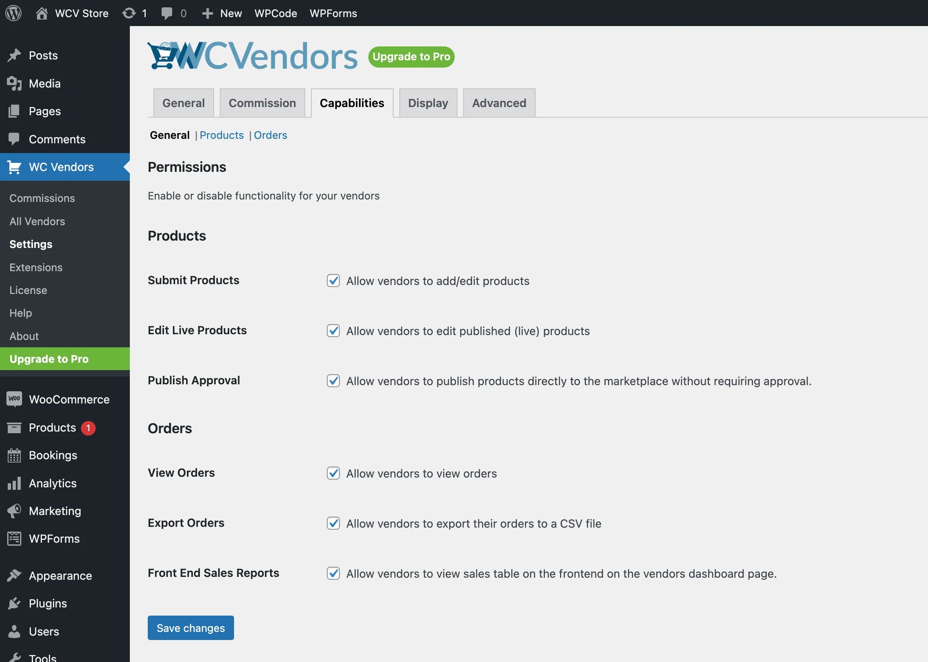Click the updates refresh icon
Image resolution: width=928 pixels, height=662 pixels.
129,13
